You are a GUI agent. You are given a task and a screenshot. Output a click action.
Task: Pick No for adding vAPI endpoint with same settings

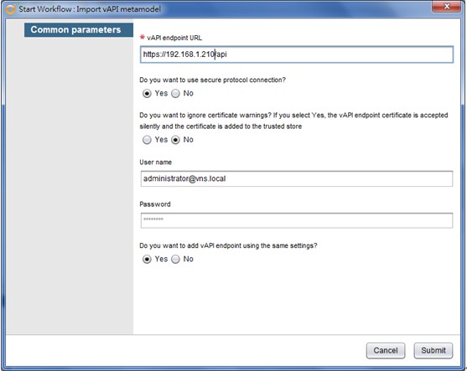pos(175,259)
